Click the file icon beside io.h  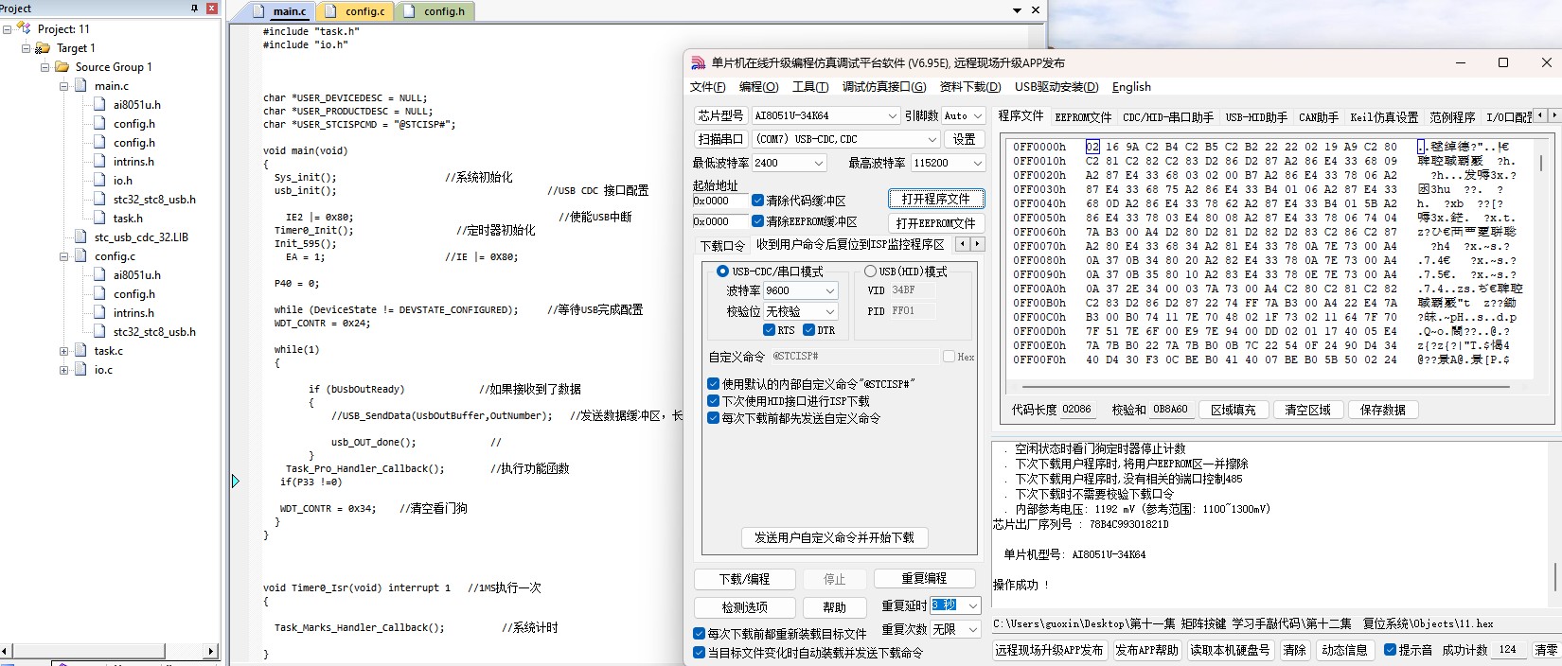[x=100, y=180]
